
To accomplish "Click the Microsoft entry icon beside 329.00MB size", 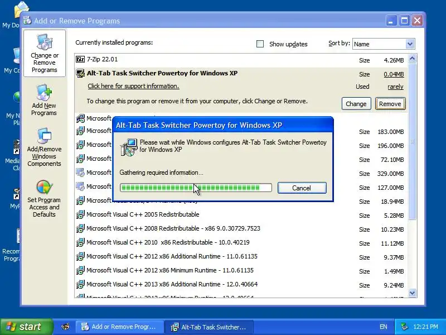I will 80,173.
